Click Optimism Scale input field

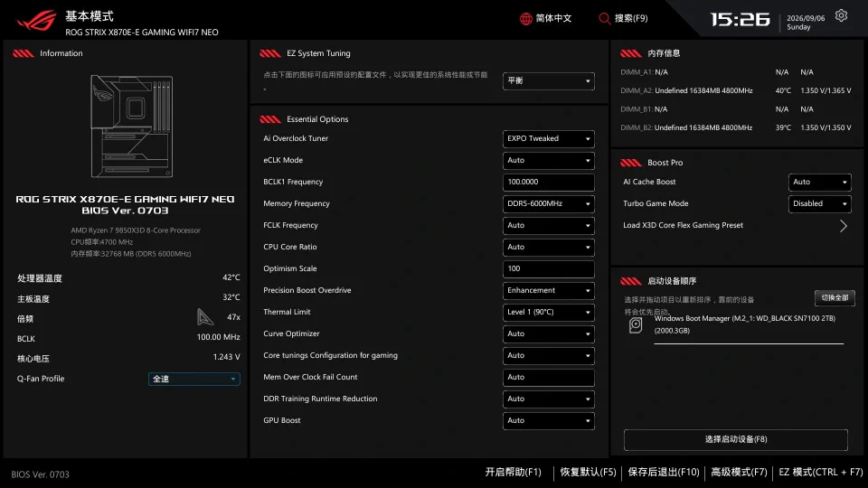tap(549, 269)
